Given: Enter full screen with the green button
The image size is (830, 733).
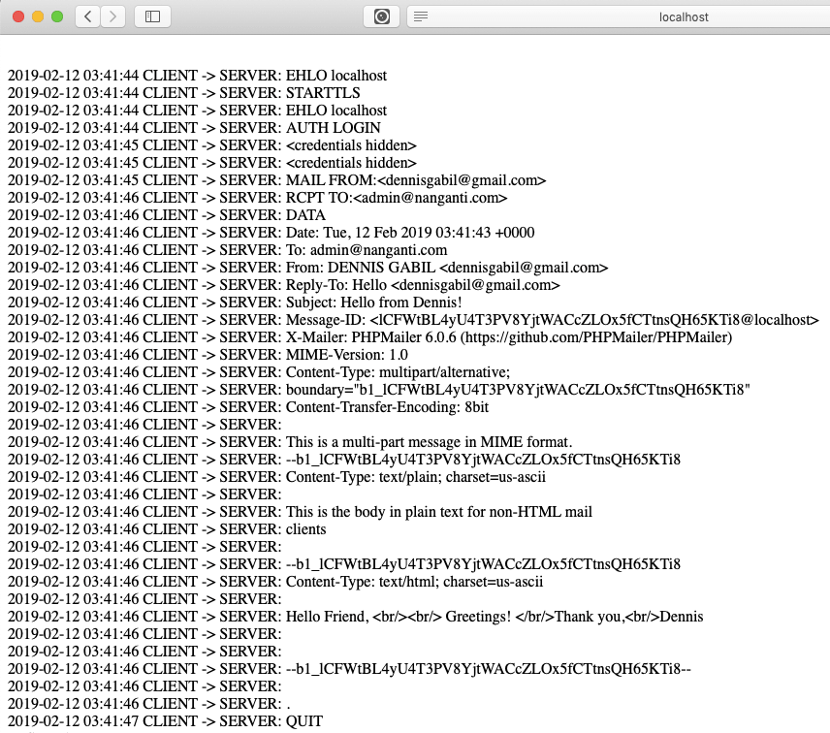Looking at the screenshot, I should coord(57,16).
